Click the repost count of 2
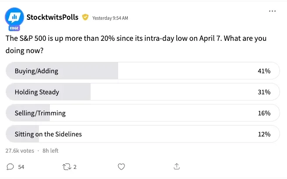Image resolution: width=287 pixels, height=179 pixels. pos(75,167)
